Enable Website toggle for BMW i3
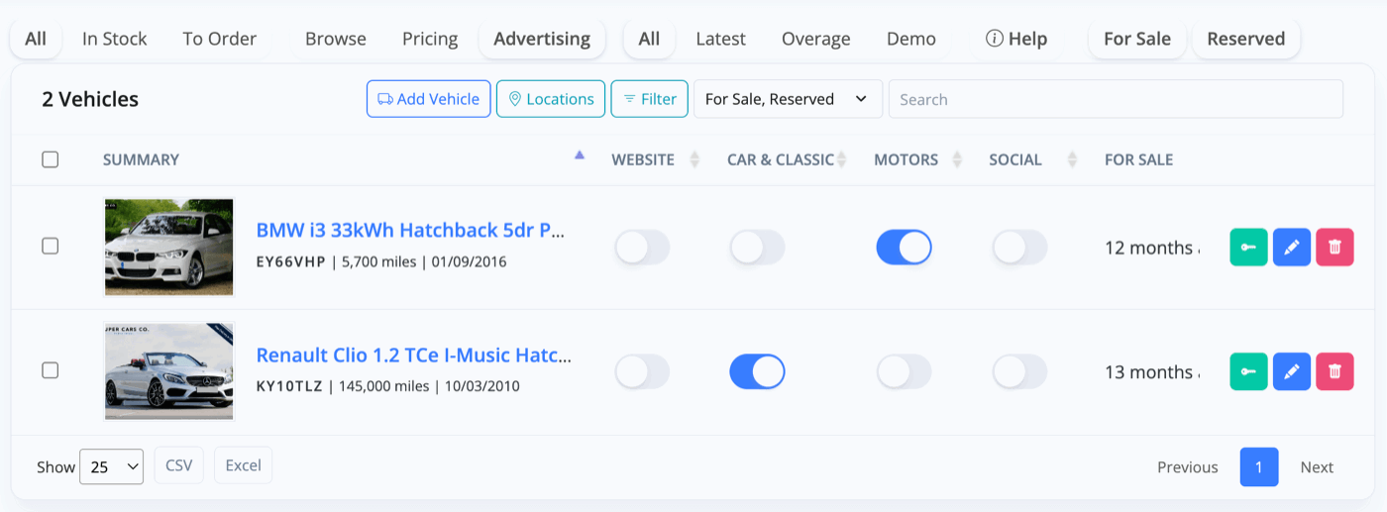 point(642,248)
